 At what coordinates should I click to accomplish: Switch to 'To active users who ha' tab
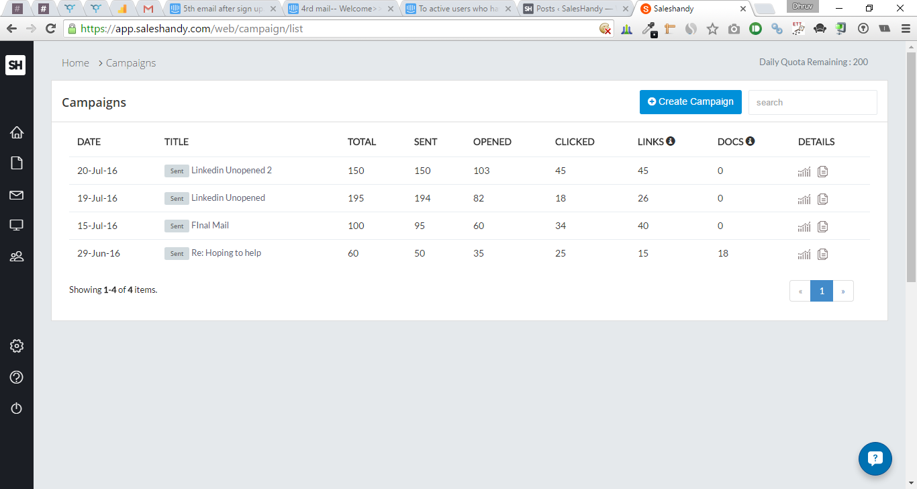(458, 9)
